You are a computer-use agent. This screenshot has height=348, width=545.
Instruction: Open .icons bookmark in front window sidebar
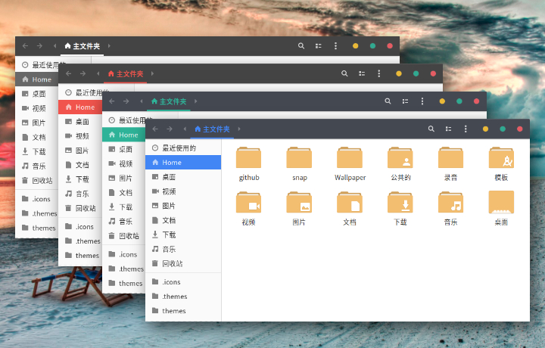(183, 281)
